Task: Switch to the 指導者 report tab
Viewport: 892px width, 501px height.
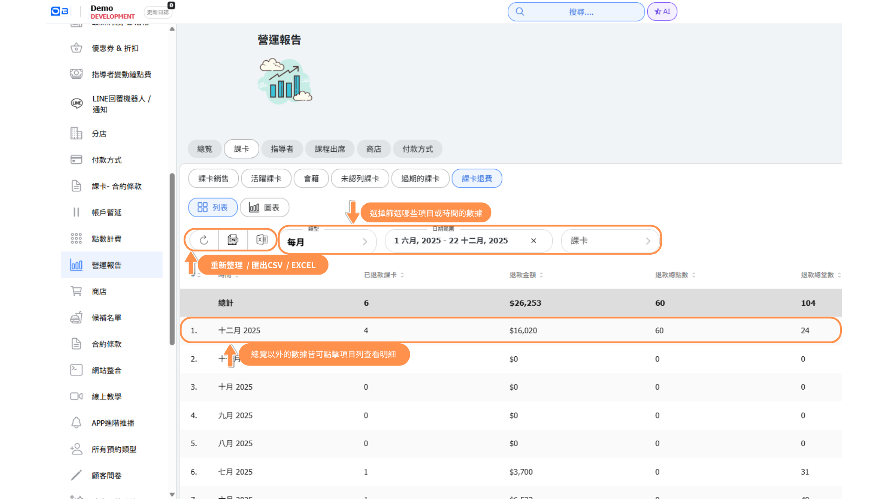Action: pos(282,149)
